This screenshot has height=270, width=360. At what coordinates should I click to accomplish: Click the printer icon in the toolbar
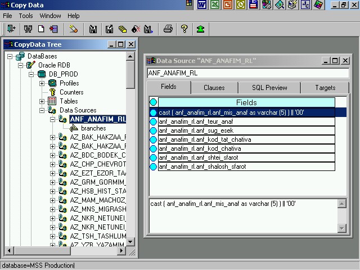pyautogui.click(x=168, y=29)
